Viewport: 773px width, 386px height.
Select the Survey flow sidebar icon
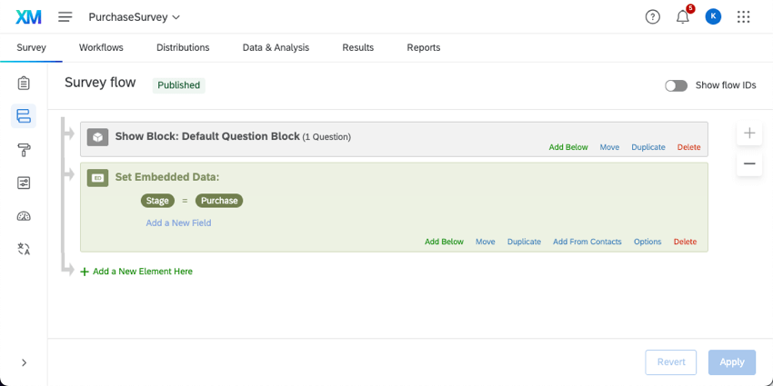[x=24, y=116]
